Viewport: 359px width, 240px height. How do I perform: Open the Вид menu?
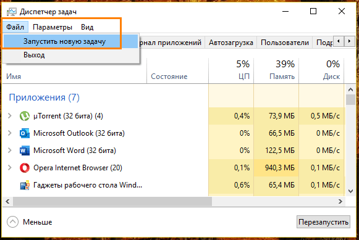pyautogui.click(x=87, y=27)
